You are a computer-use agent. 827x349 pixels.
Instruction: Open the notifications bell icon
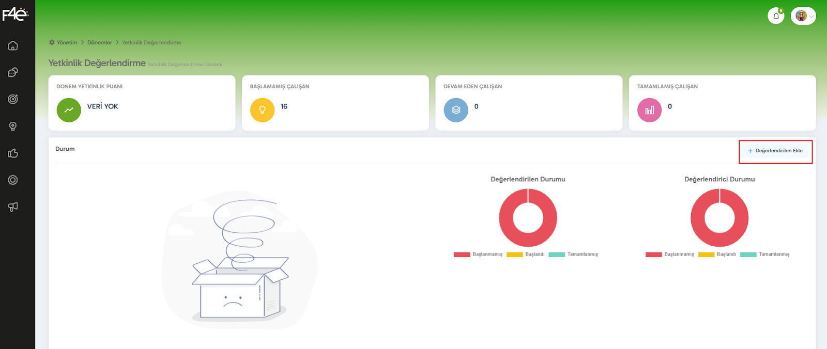coord(776,16)
